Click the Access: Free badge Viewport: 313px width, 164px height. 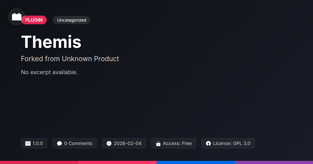pos(174,143)
